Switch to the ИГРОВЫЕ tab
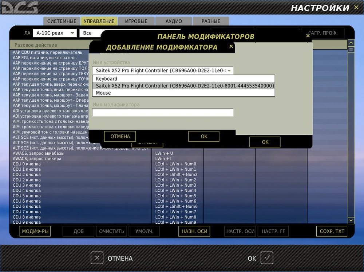Image resolution: width=364 pixels, height=272 pixels. click(136, 21)
